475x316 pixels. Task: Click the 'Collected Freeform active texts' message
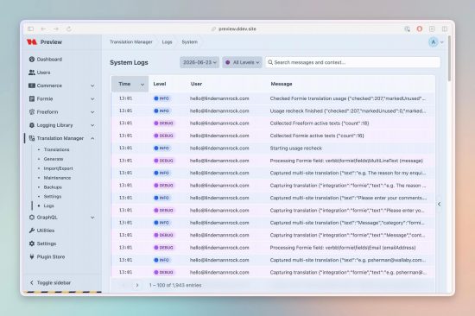click(x=320, y=123)
